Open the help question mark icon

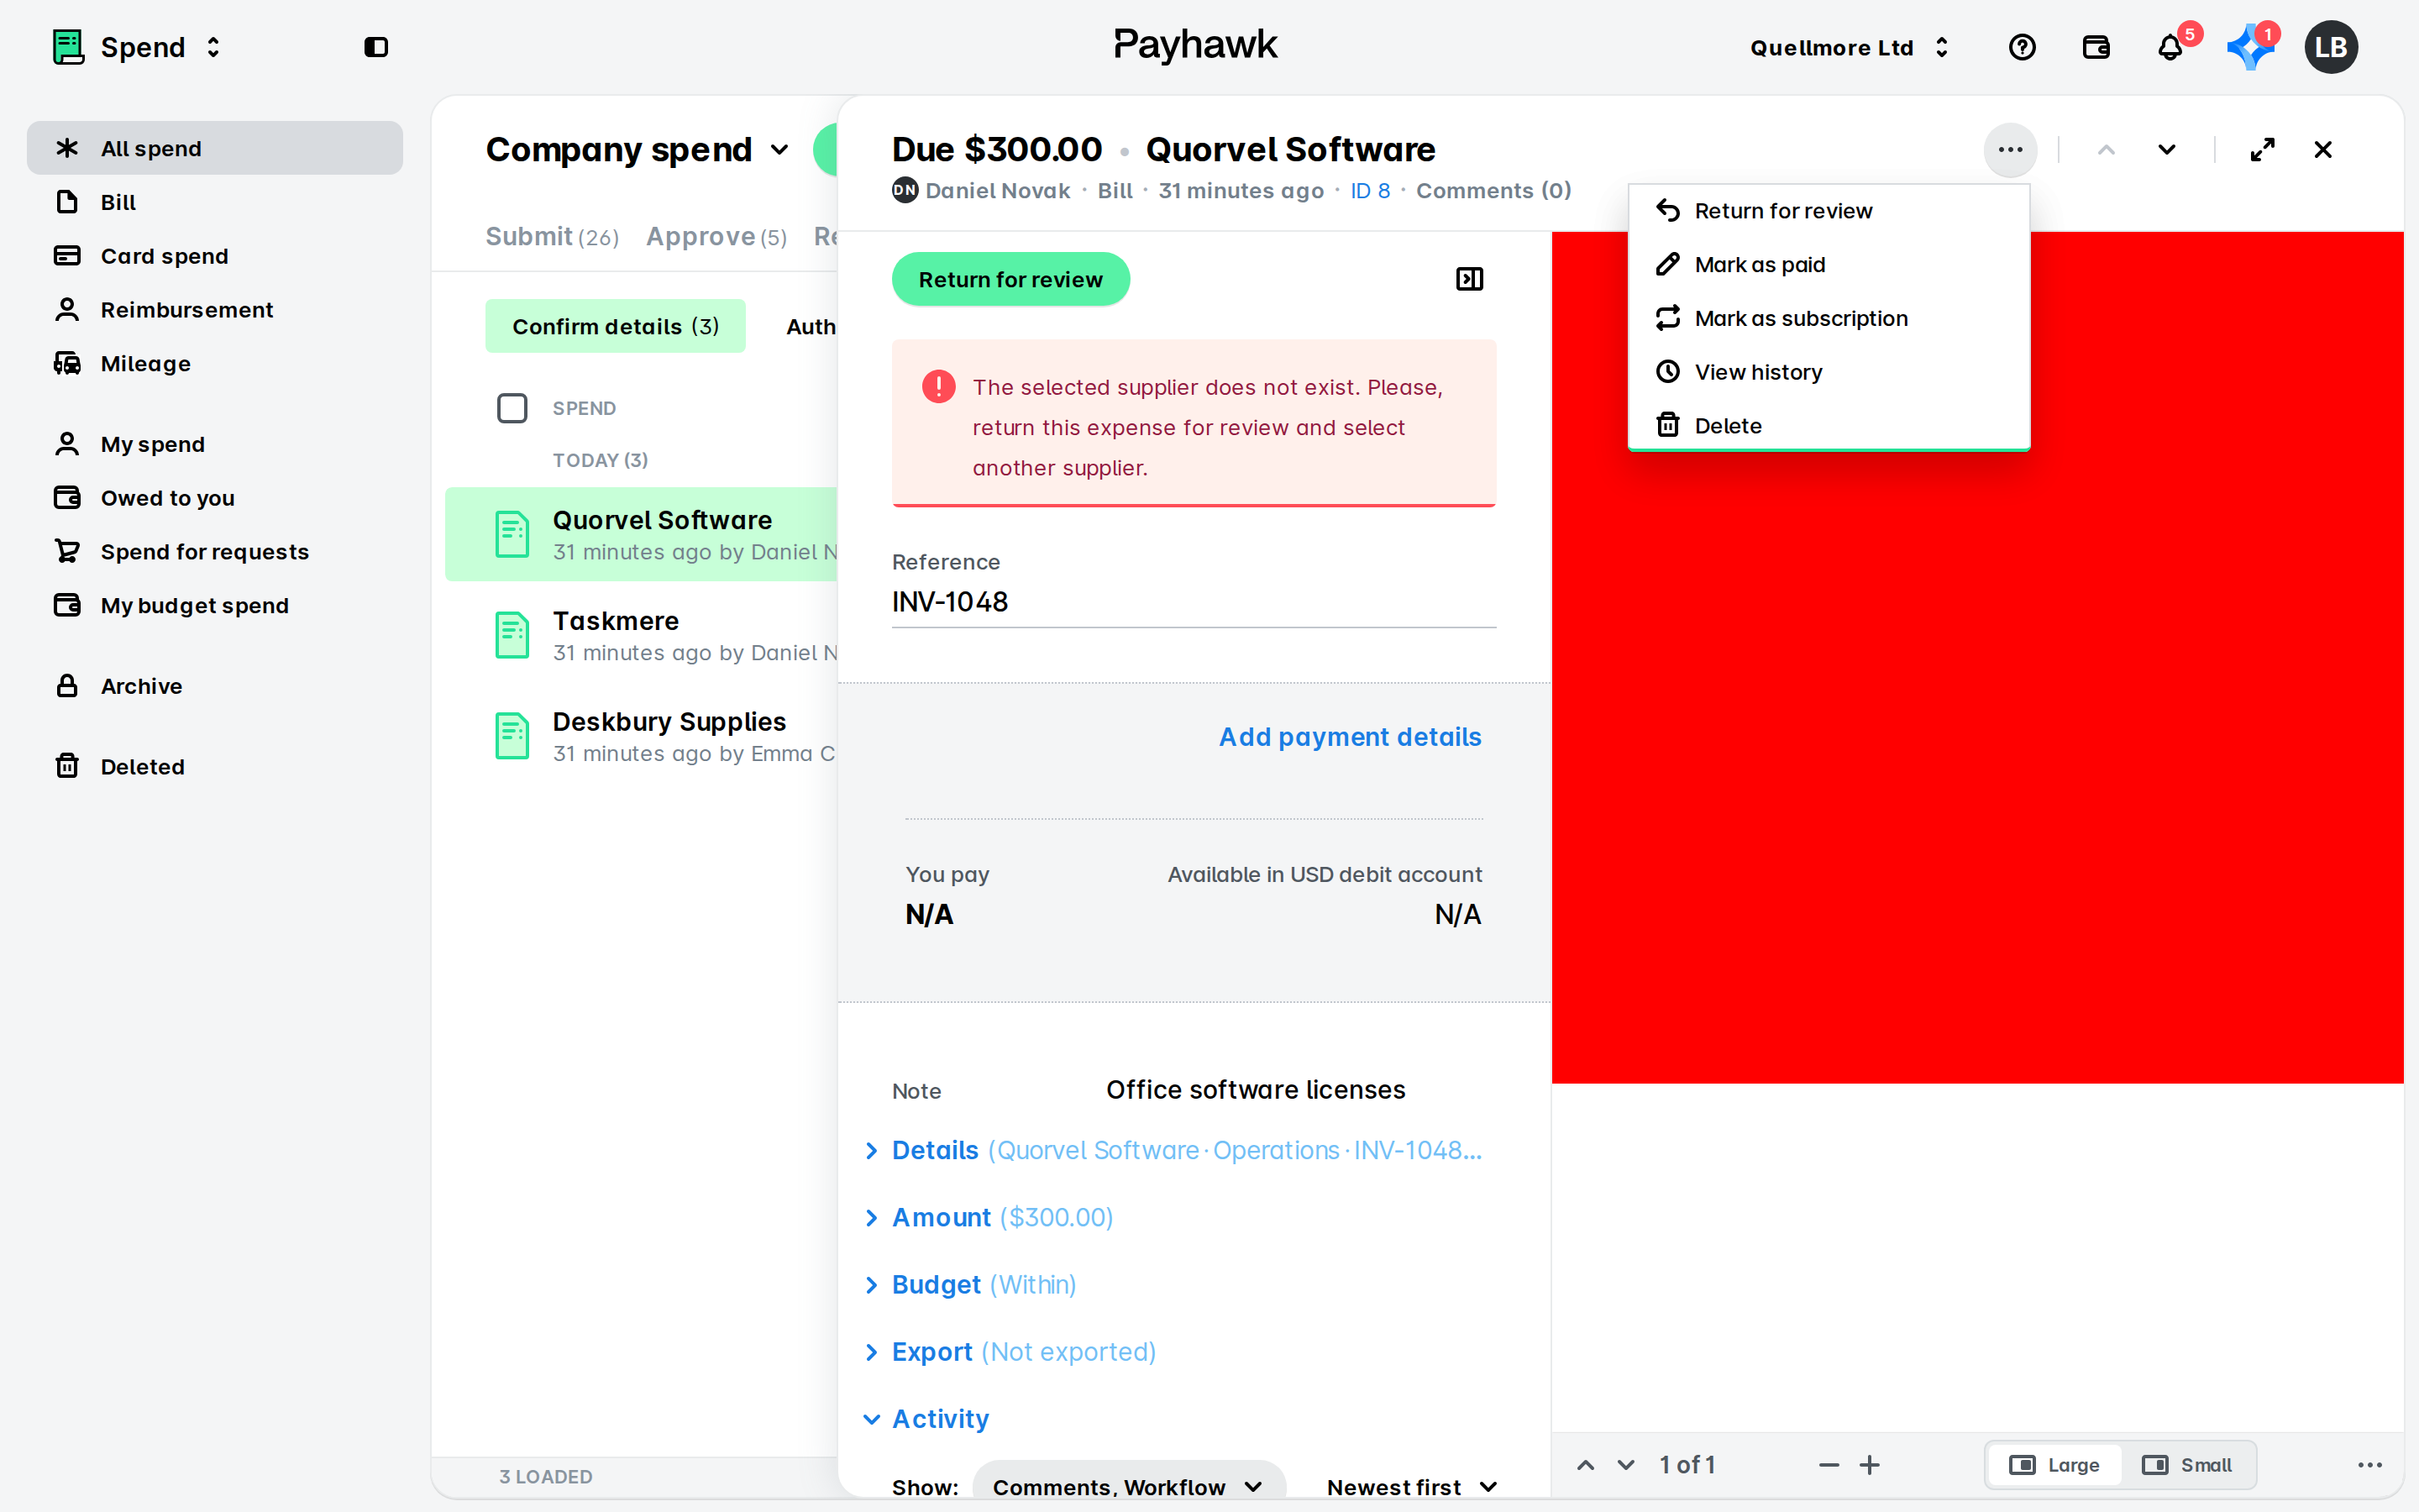pyautogui.click(x=2021, y=47)
